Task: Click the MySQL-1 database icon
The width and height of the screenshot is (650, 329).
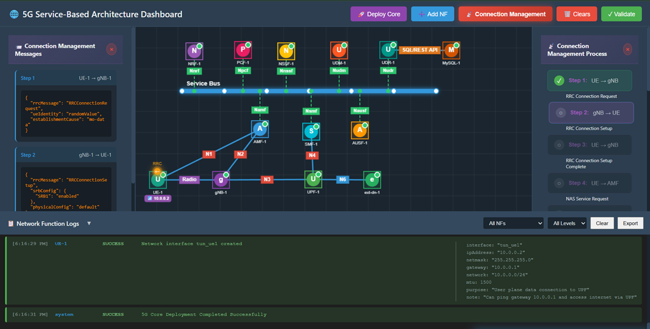Action: pos(451,51)
